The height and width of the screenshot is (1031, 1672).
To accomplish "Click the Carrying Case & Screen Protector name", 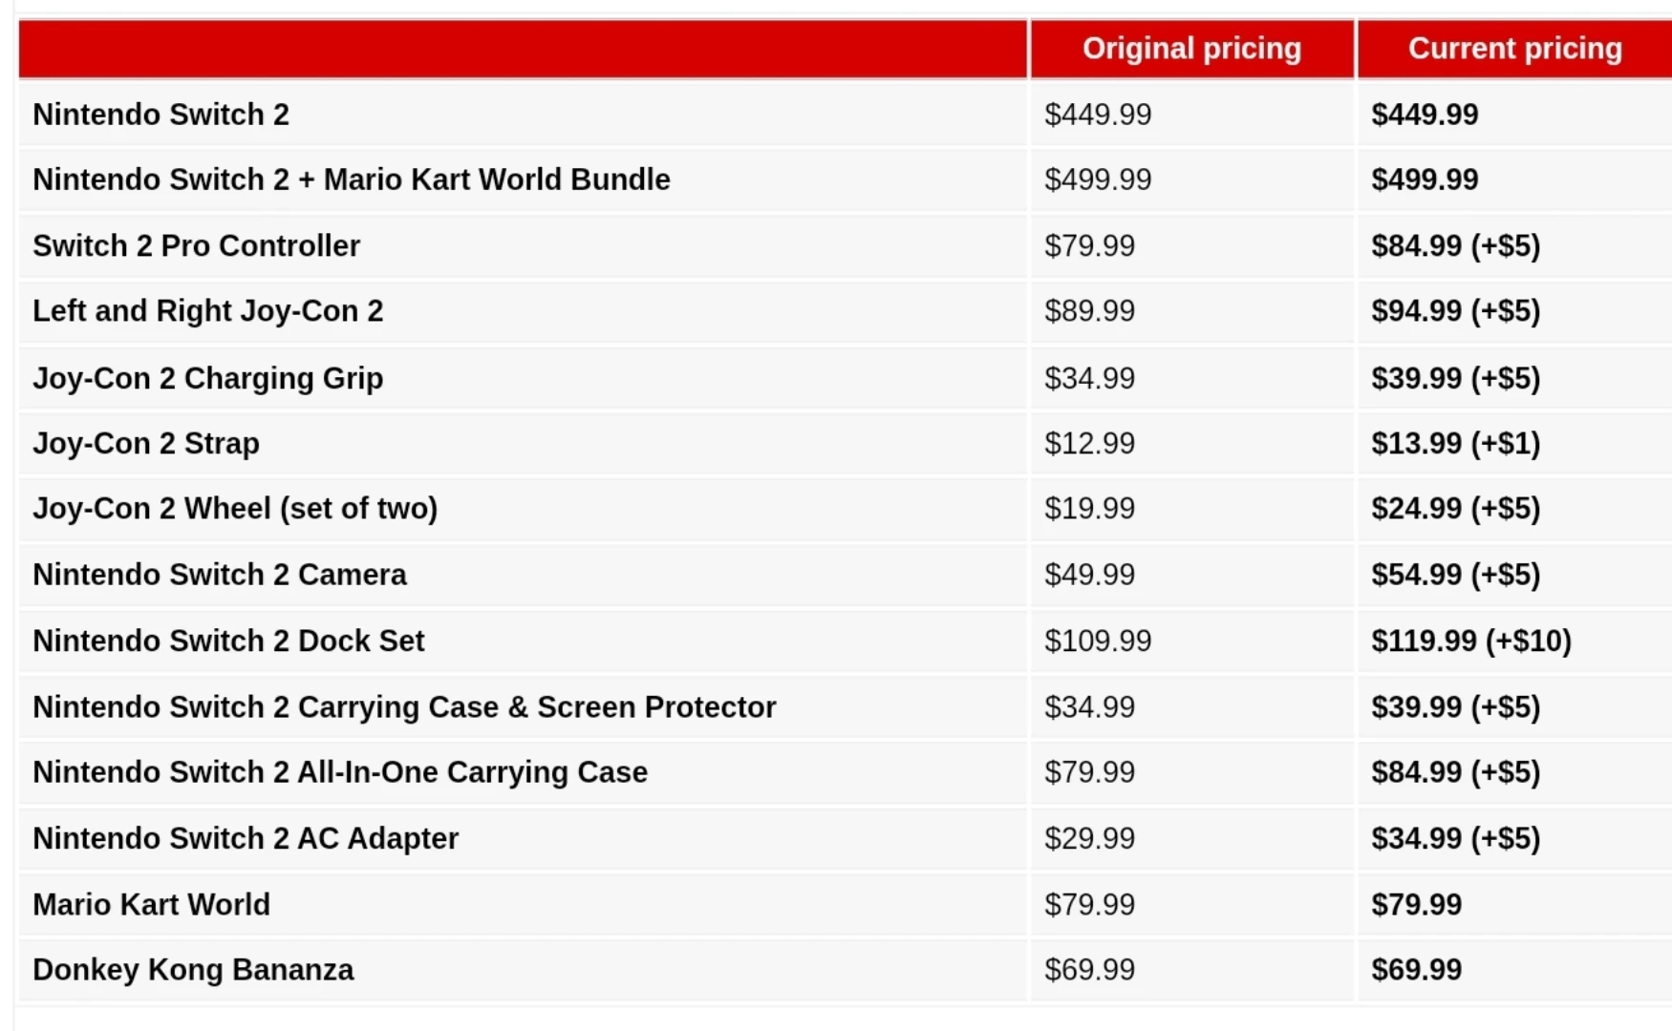I will coord(404,707).
